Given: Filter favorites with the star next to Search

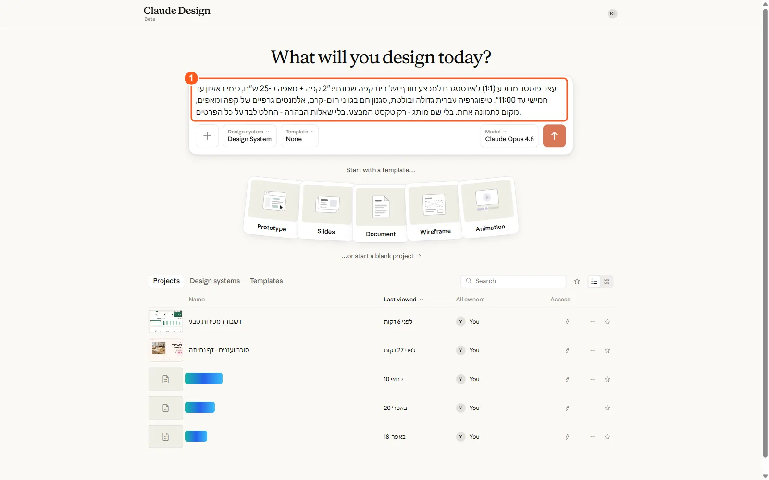Looking at the screenshot, I should click(x=577, y=281).
